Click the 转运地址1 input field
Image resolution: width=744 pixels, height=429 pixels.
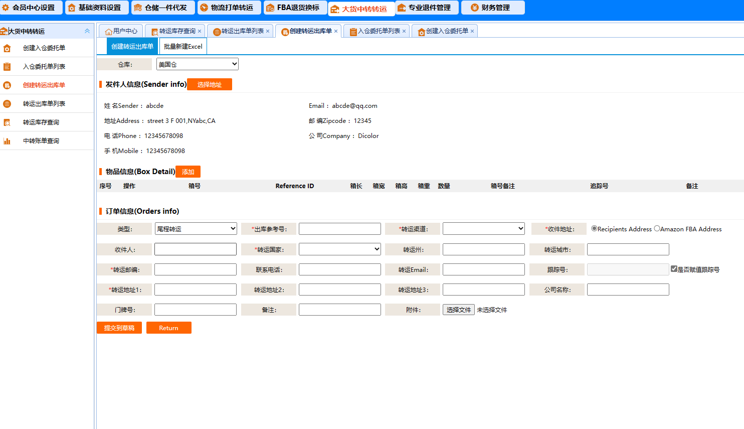(196, 290)
